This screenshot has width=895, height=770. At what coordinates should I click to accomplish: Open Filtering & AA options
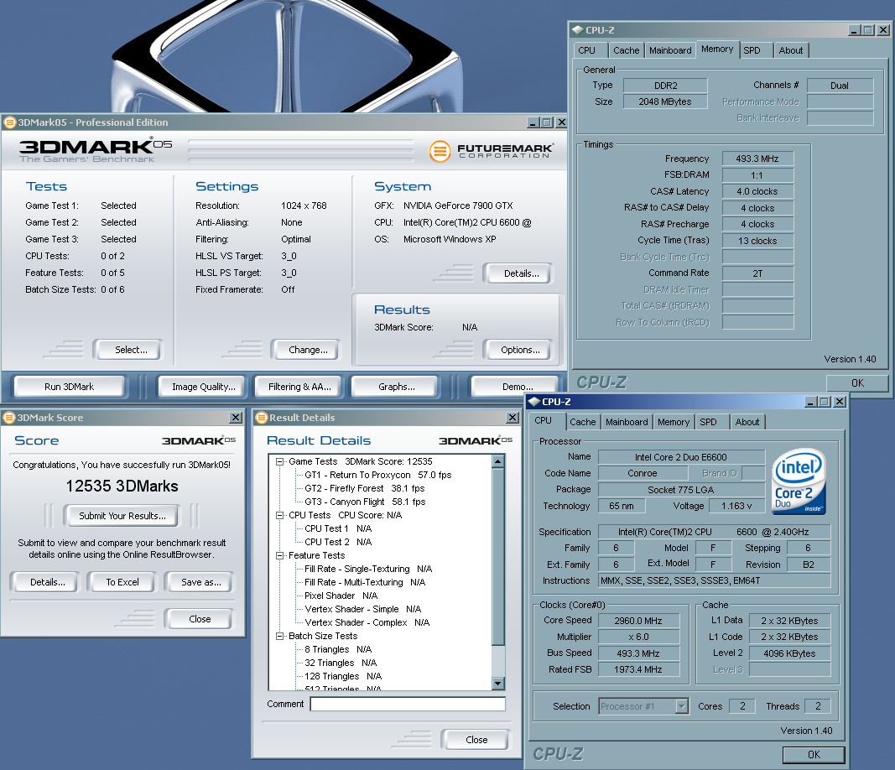point(299,387)
